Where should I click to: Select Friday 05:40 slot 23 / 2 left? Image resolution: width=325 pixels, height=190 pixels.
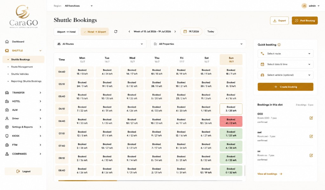click(x=181, y=96)
